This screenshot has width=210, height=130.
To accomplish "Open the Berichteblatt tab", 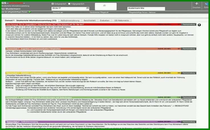I will pyautogui.click(x=89, y=20).
